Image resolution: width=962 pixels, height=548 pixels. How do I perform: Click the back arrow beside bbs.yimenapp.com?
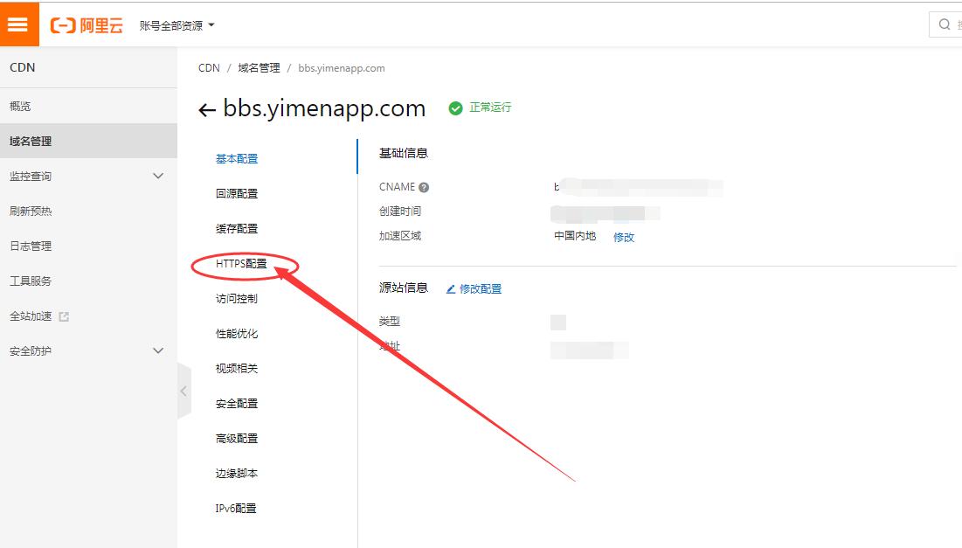coord(207,110)
